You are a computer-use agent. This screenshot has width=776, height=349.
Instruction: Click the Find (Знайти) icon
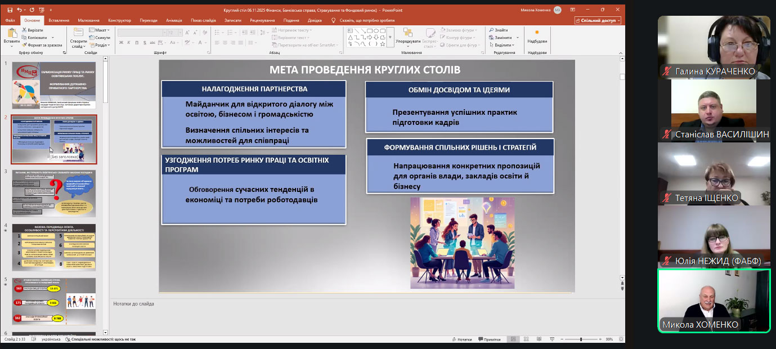[x=498, y=30]
